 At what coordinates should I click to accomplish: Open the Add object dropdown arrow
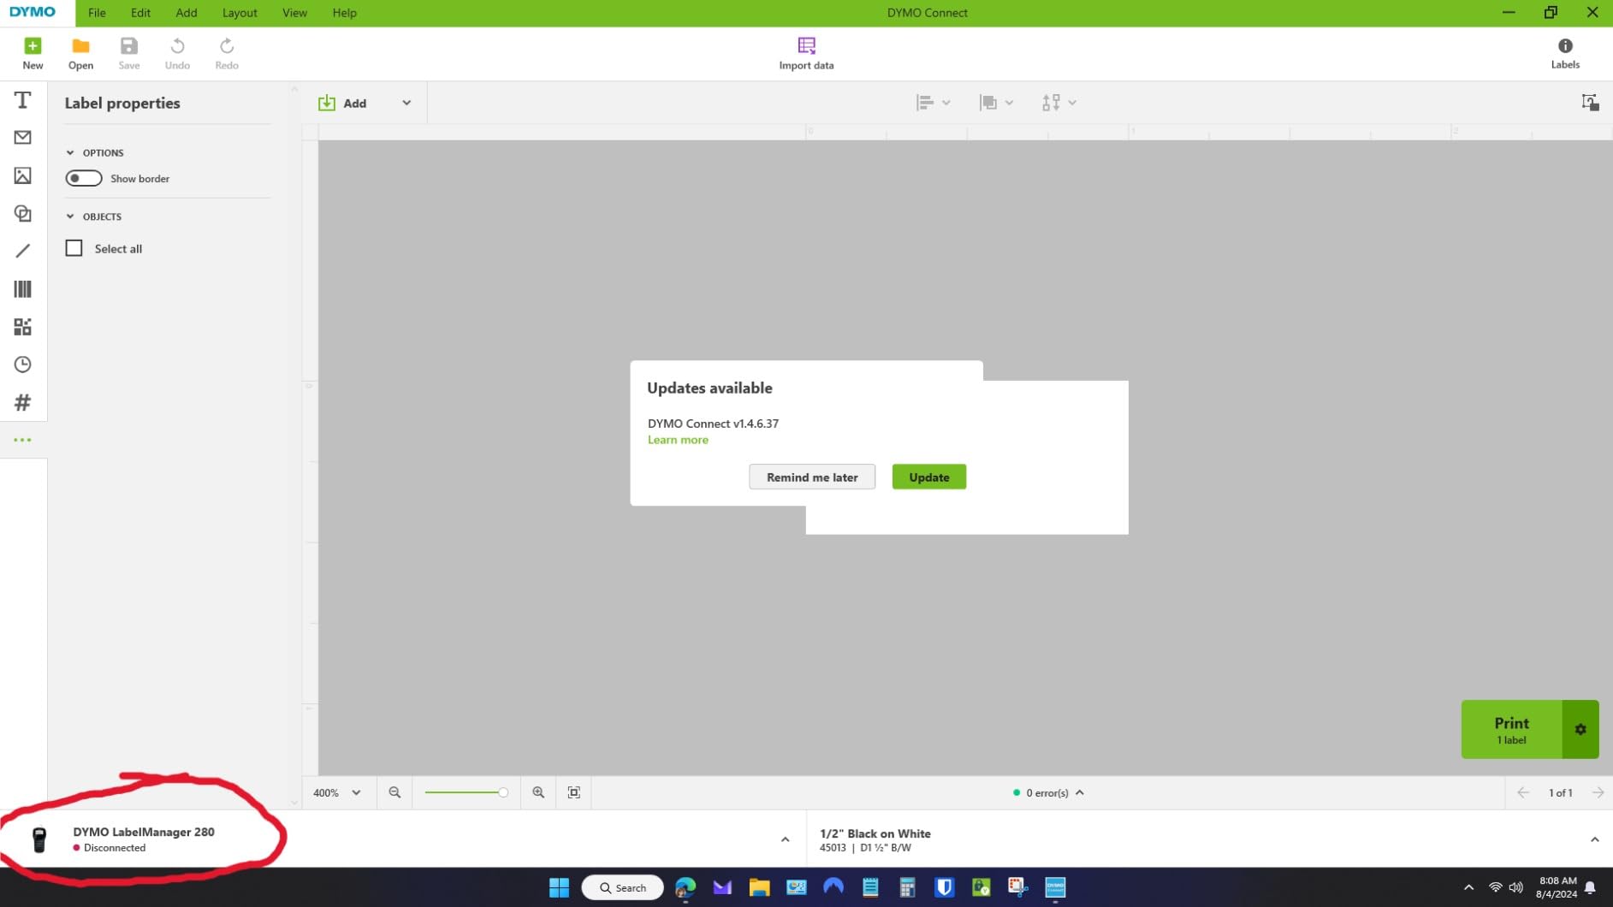point(406,103)
